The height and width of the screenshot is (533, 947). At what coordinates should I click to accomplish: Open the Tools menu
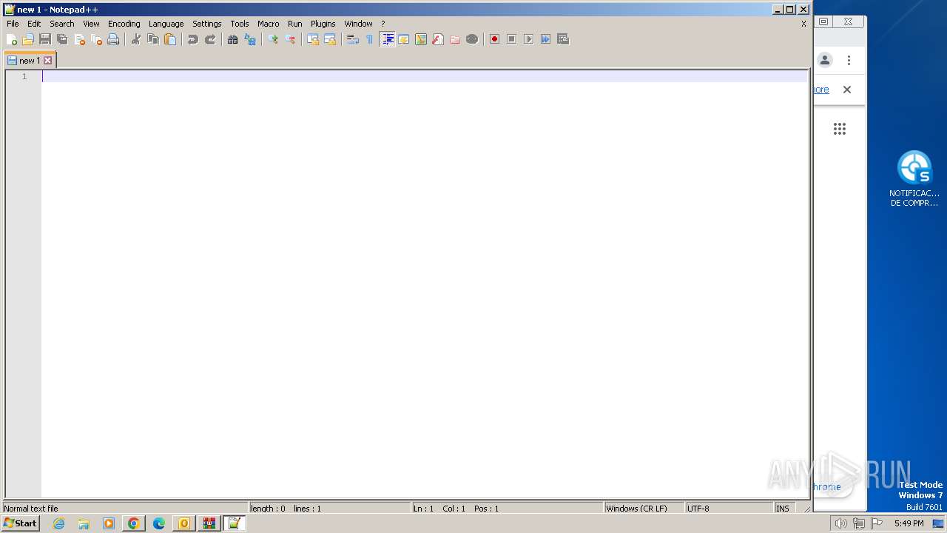coord(240,24)
